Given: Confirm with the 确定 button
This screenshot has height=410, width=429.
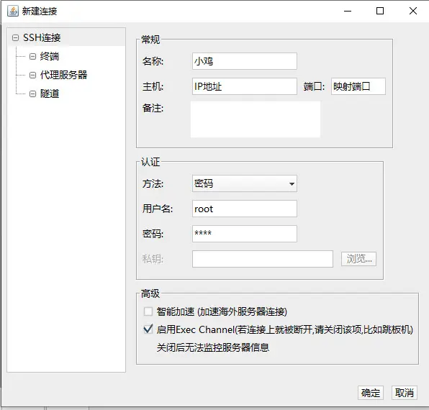Looking at the screenshot, I should [x=371, y=393].
